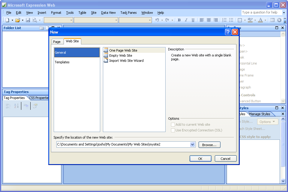This screenshot has width=288, height=192.
Task: Close the Manage Styles tab group
Action: pos(283,114)
